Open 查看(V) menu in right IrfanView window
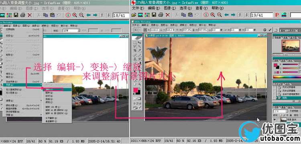This screenshot has height=144, width=301. point(201,8)
